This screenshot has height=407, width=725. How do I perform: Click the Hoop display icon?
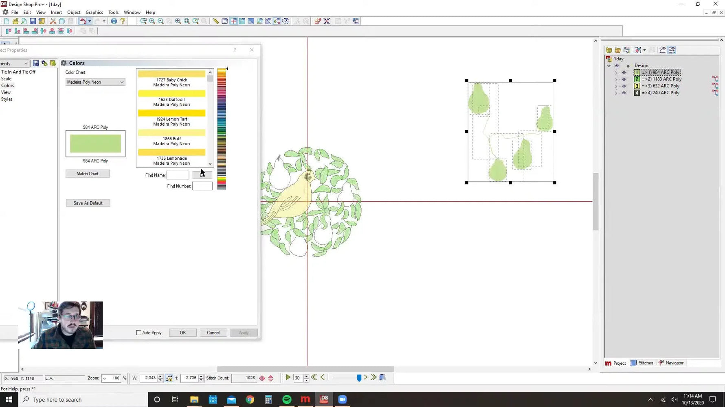(x=233, y=21)
